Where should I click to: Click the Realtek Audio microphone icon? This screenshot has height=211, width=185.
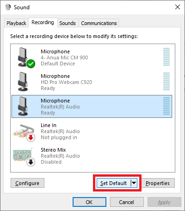coord(23,106)
